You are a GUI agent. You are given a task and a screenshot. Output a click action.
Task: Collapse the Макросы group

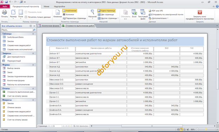coord(33,100)
